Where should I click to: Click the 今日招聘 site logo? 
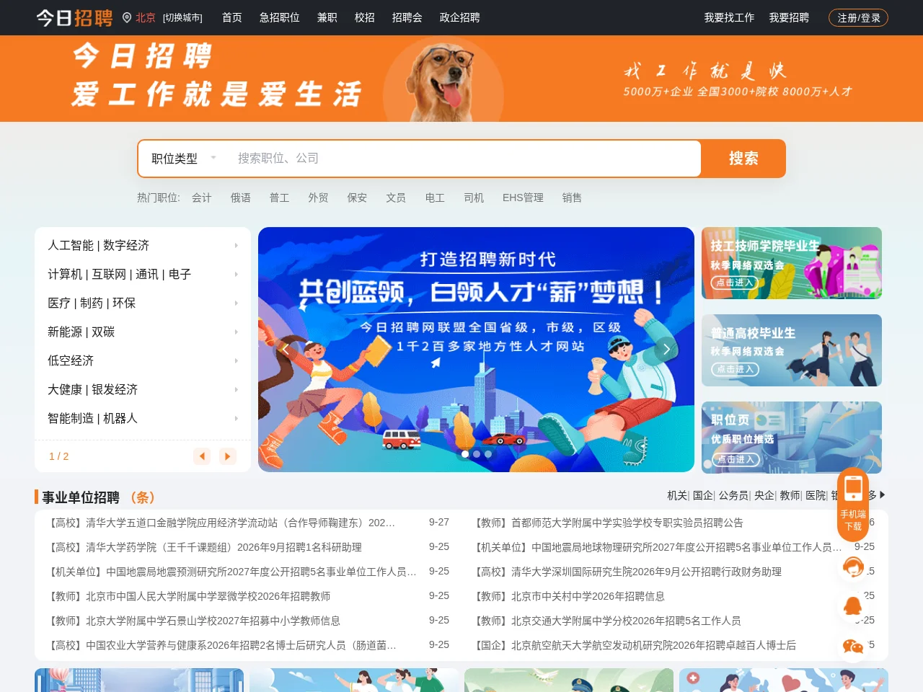(x=74, y=17)
